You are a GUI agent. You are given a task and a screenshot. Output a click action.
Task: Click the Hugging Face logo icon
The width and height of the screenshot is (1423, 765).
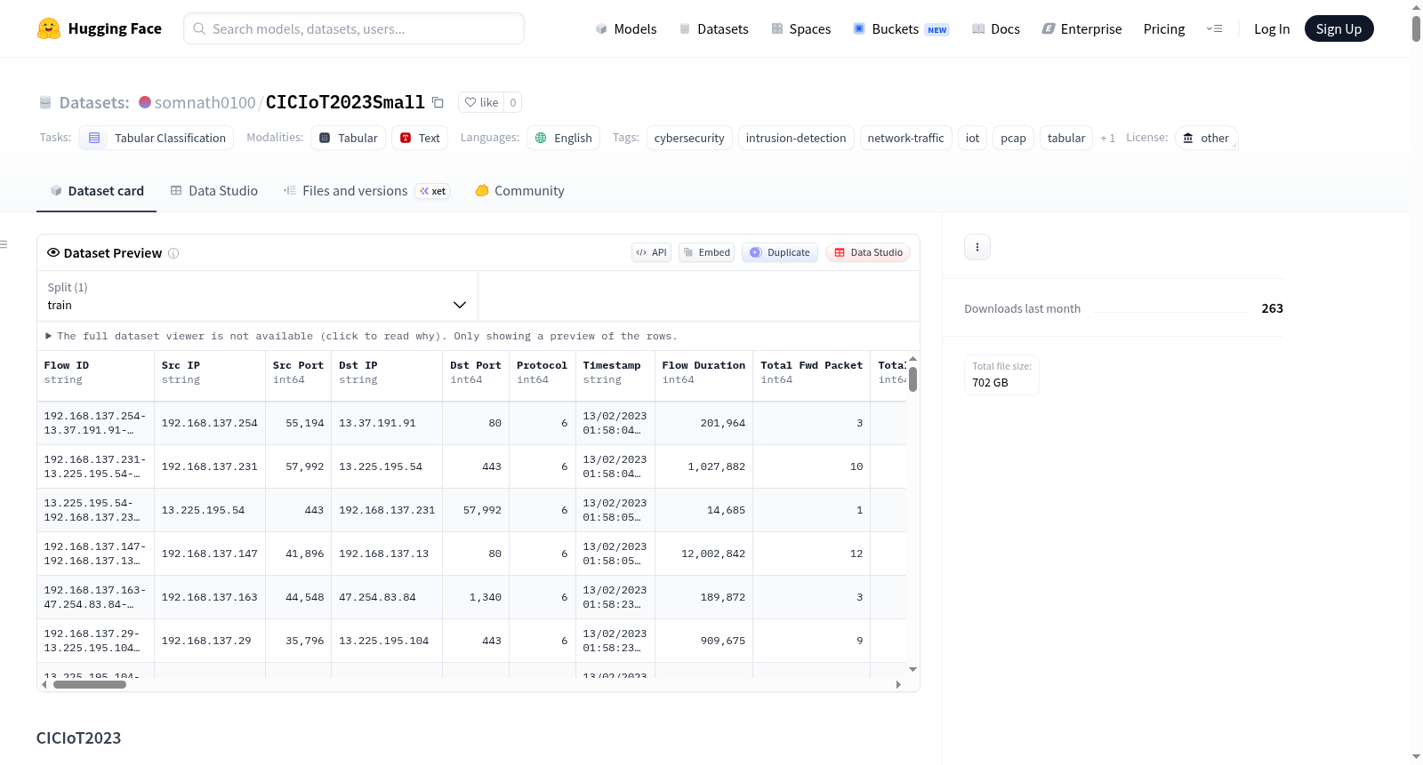tap(49, 28)
